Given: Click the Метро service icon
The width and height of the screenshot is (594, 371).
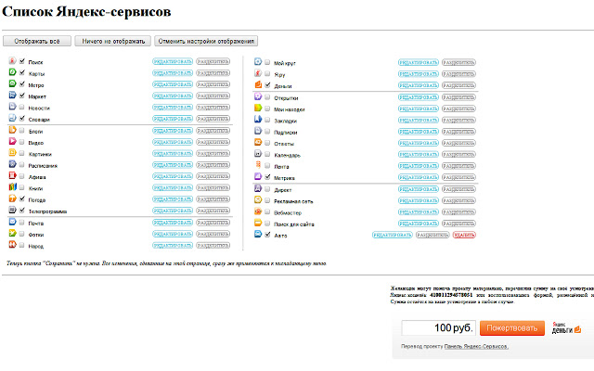Looking at the screenshot, I should [12, 83].
